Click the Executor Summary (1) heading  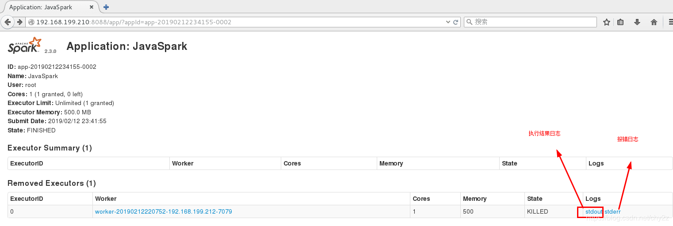pyautogui.click(x=50, y=148)
